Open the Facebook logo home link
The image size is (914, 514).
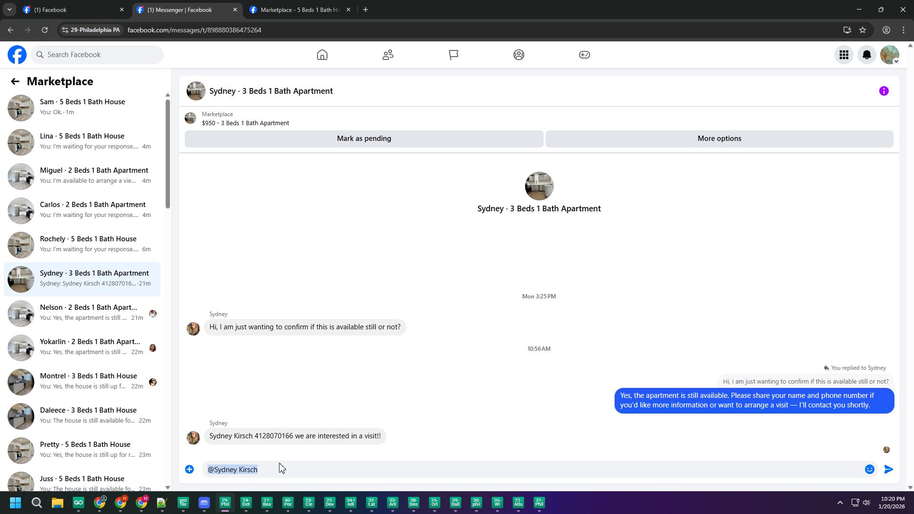[x=17, y=55]
